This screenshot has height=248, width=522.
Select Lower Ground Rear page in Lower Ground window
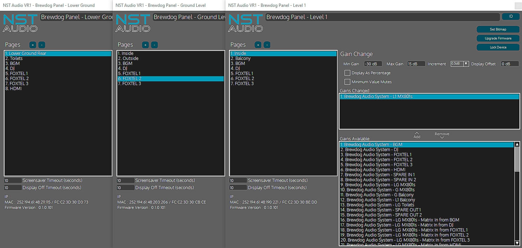(x=58, y=53)
